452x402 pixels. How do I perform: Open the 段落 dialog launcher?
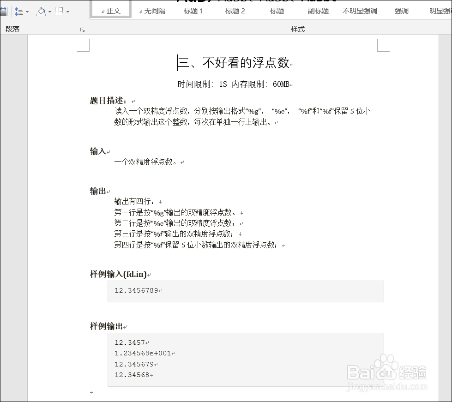[83, 30]
